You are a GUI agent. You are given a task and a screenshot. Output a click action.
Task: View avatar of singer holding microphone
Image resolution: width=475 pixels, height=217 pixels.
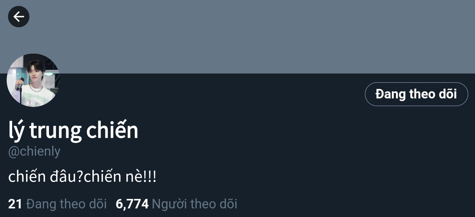pos(33,80)
